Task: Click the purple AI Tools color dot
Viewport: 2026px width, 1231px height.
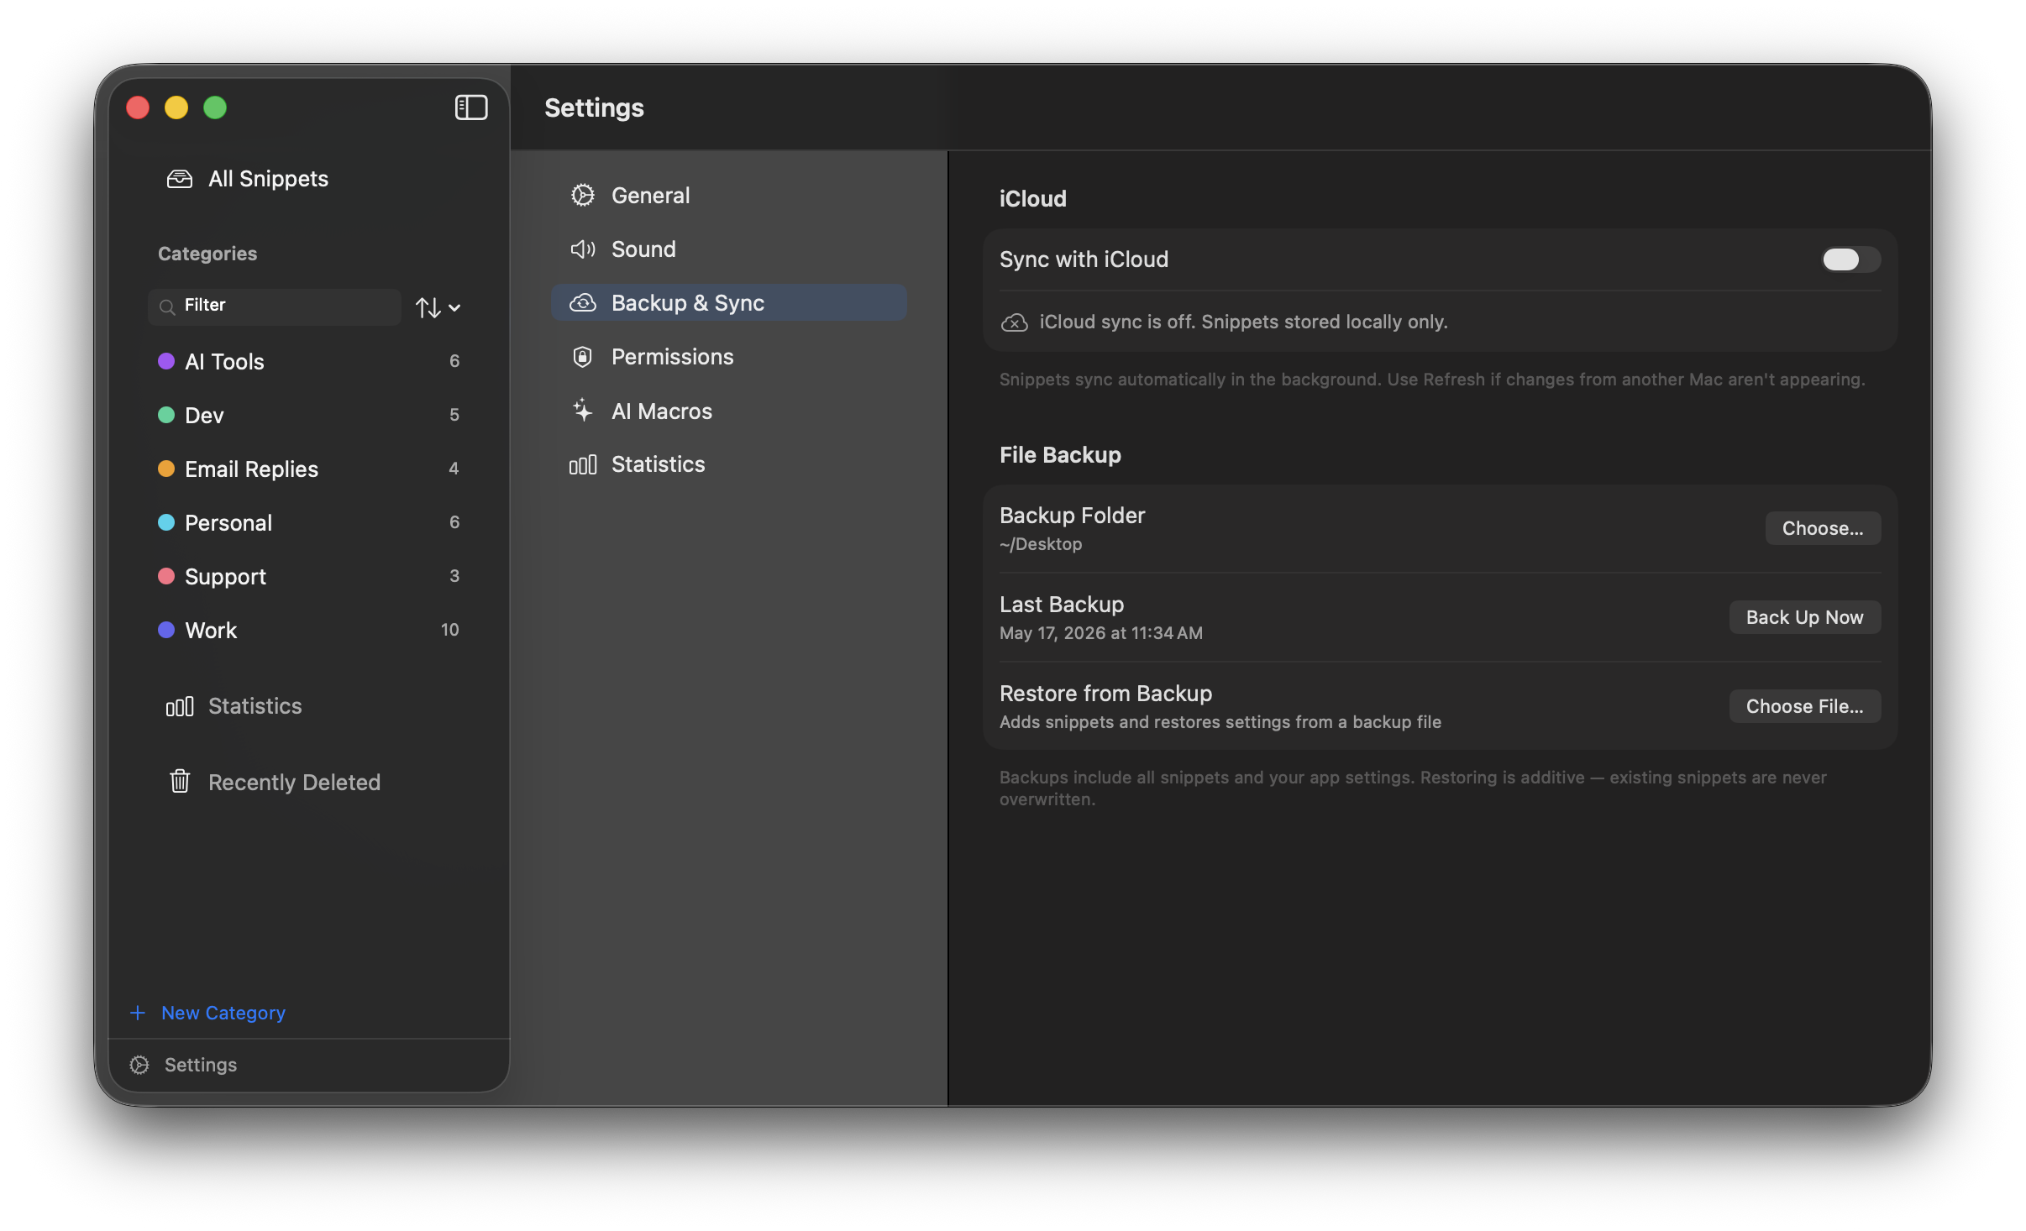Action: point(166,361)
